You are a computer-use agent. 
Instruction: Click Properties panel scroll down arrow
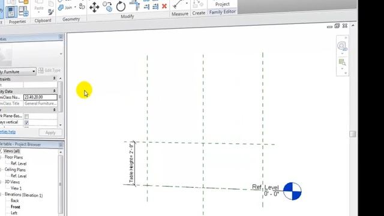tap(61, 125)
